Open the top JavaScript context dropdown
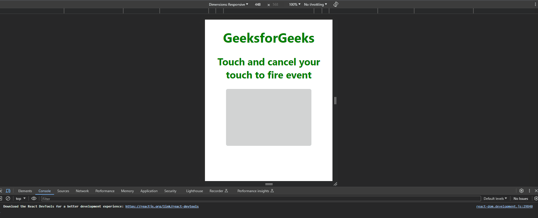The height and width of the screenshot is (218, 538). 21,198
